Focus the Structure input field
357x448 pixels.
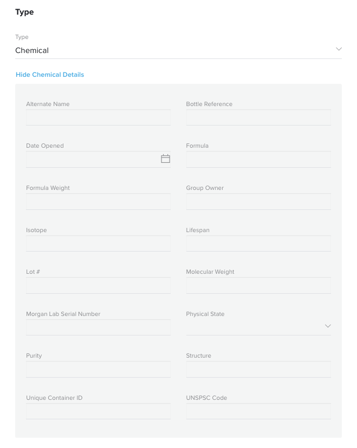[258, 370]
